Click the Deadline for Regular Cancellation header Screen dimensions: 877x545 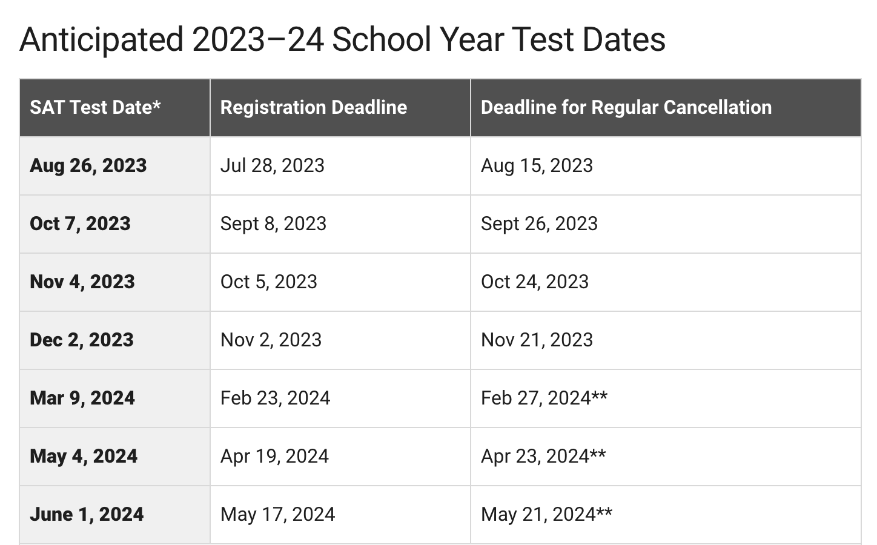pyautogui.click(x=626, y=107)
